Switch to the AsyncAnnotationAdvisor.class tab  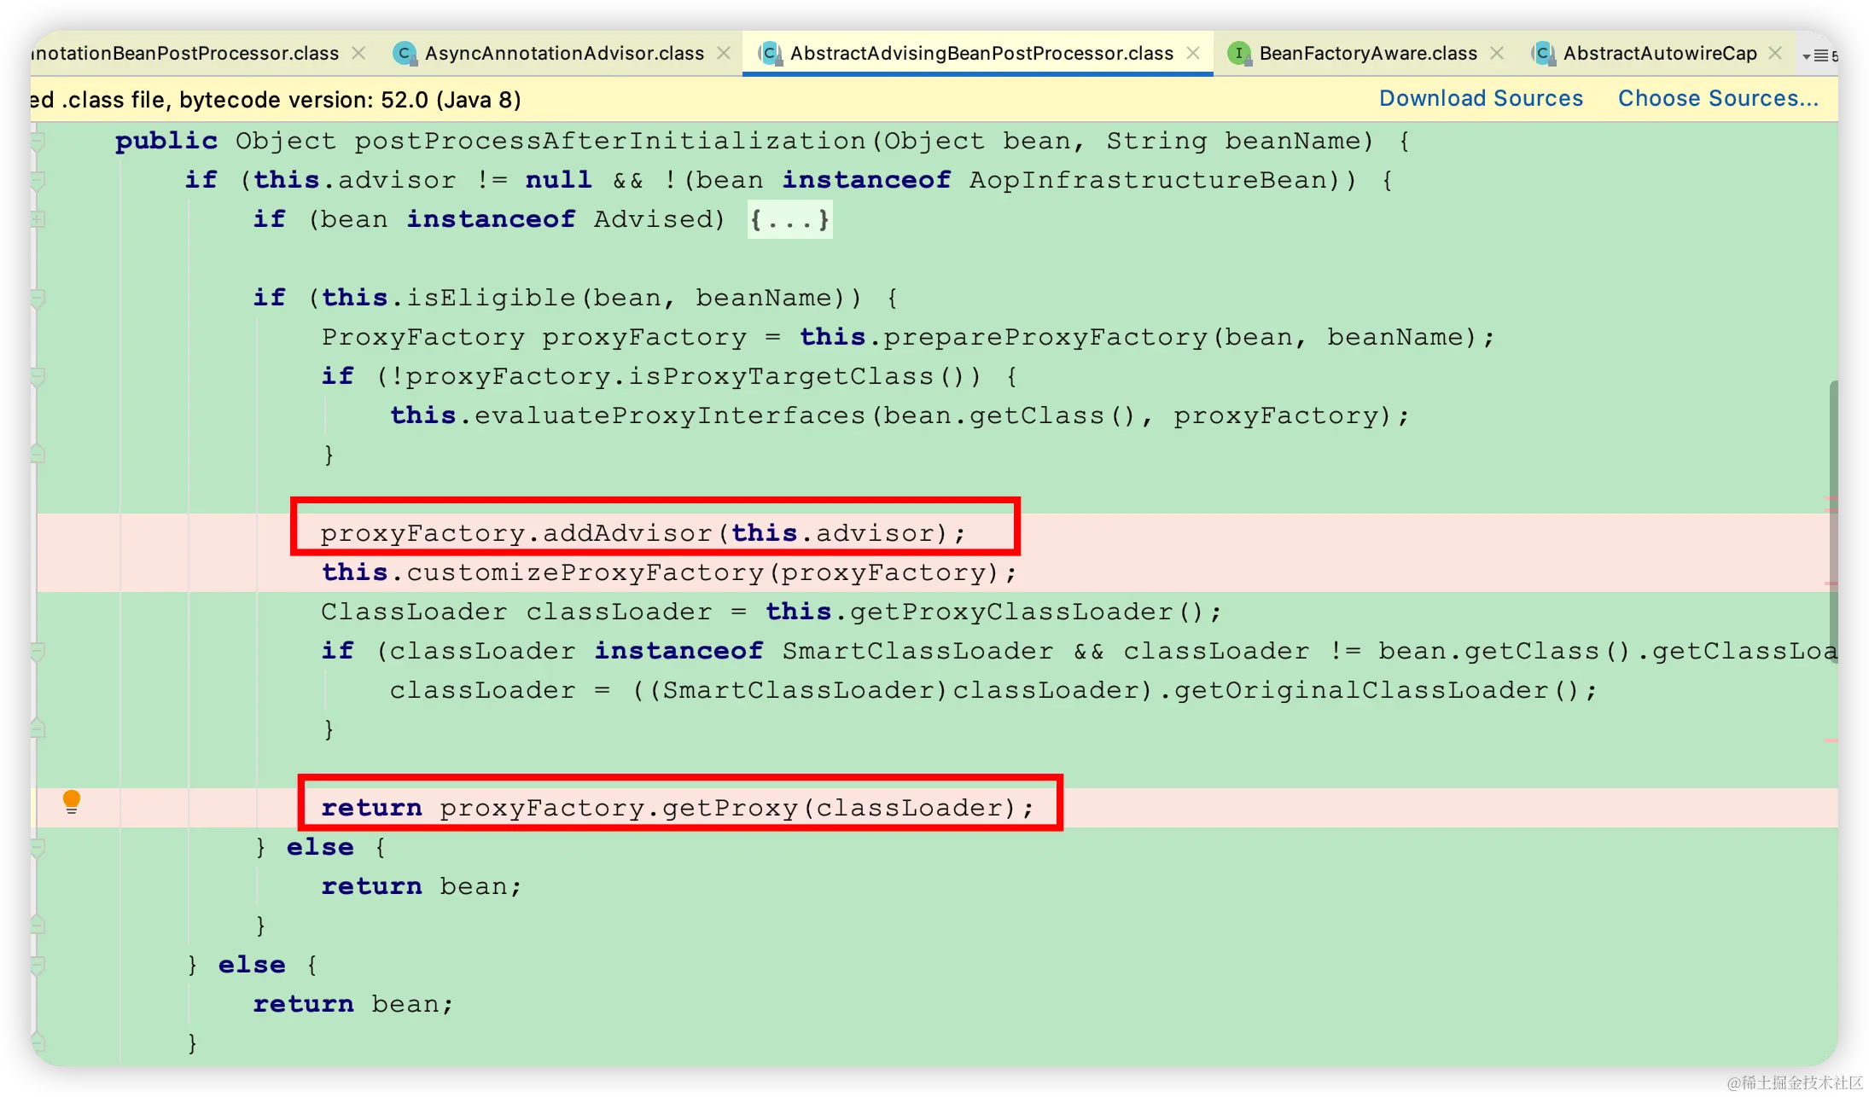(563, 53)
